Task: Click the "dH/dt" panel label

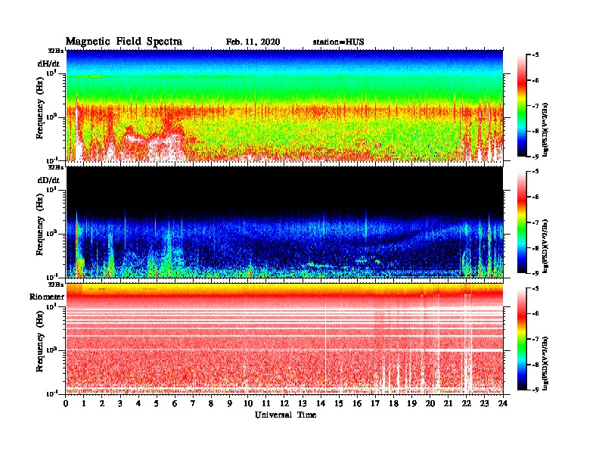Action: click(x=48, y=64)
